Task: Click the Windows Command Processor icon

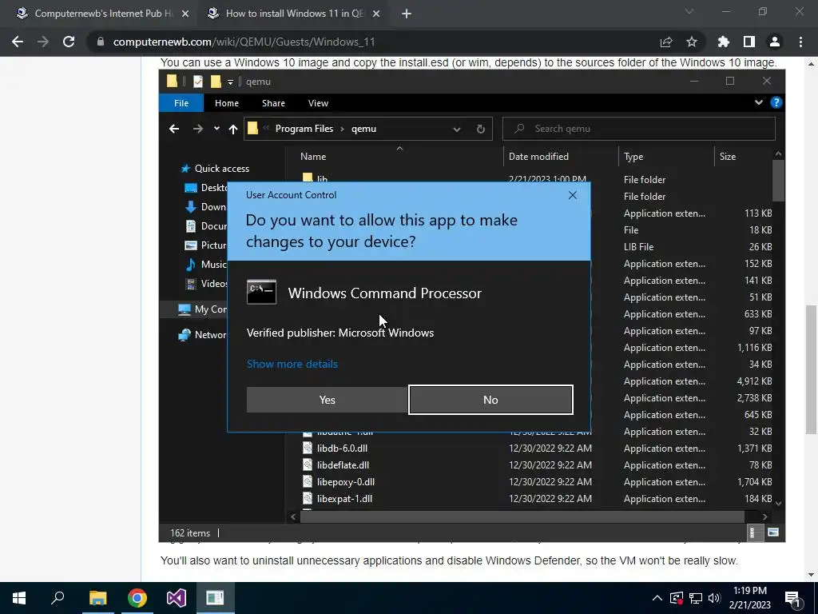Action: pos(261,292)
